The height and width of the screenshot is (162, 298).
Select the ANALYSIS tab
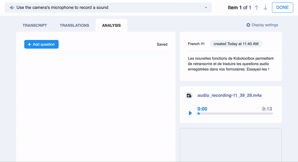click(x=111, y=25)
